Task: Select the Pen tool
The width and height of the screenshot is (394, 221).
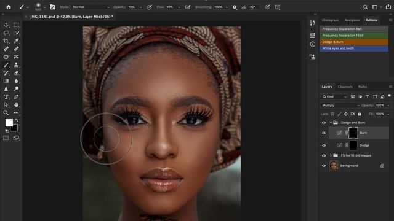Action: [x=17, y=97]
